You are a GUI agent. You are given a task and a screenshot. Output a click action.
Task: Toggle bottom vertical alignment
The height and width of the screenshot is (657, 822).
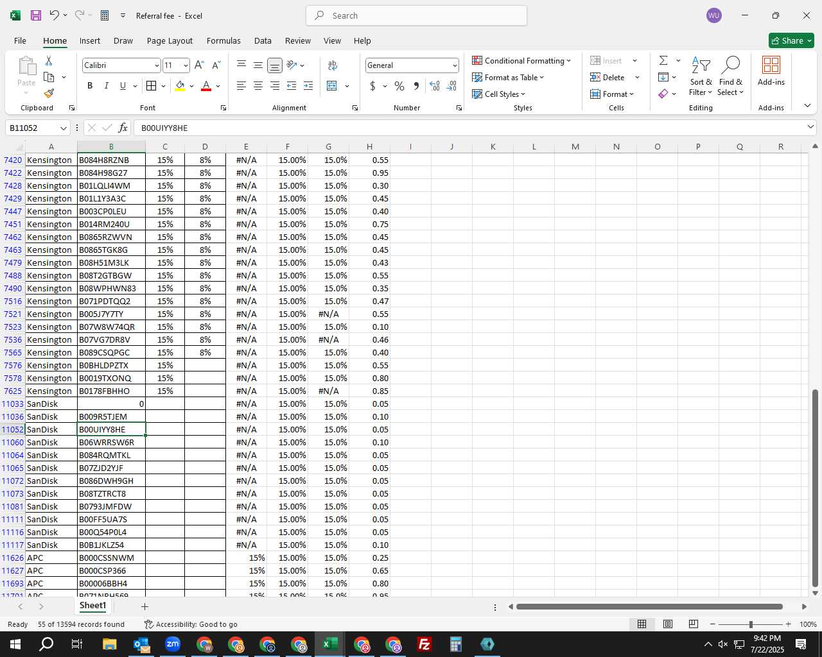274,65
